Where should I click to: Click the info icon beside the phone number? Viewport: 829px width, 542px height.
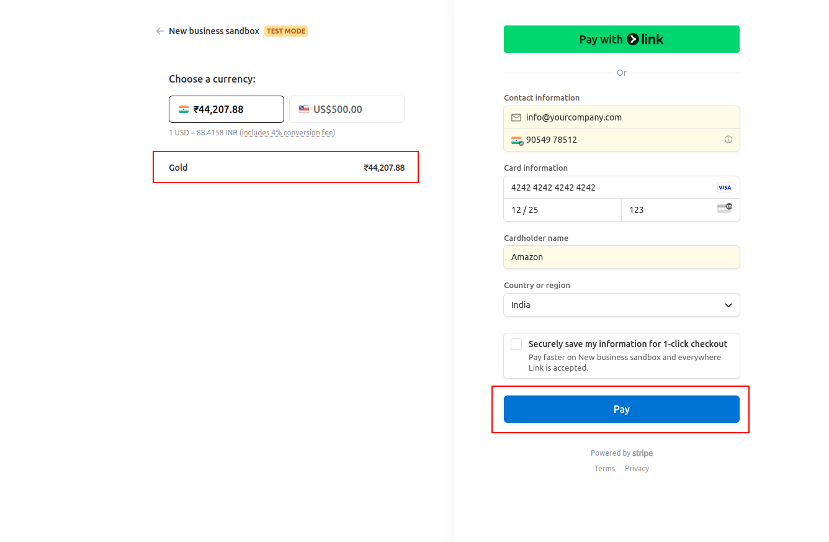point(728,140)
